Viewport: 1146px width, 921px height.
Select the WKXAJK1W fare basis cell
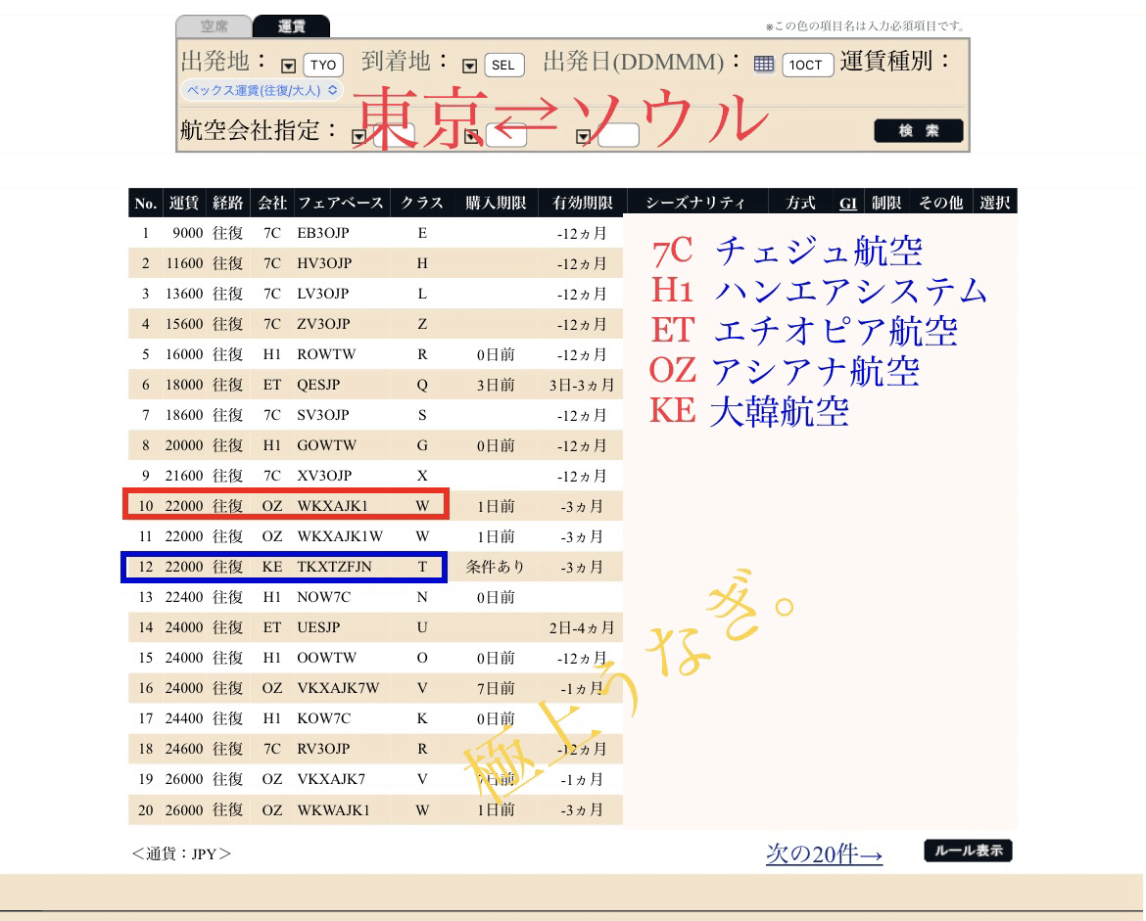(x=340, y=536)
